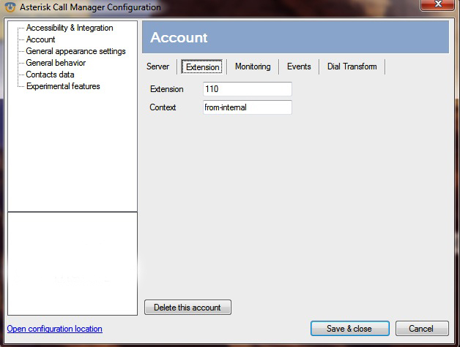
Task: Select Account in the settings tree
Action: [x=40, y=39]
